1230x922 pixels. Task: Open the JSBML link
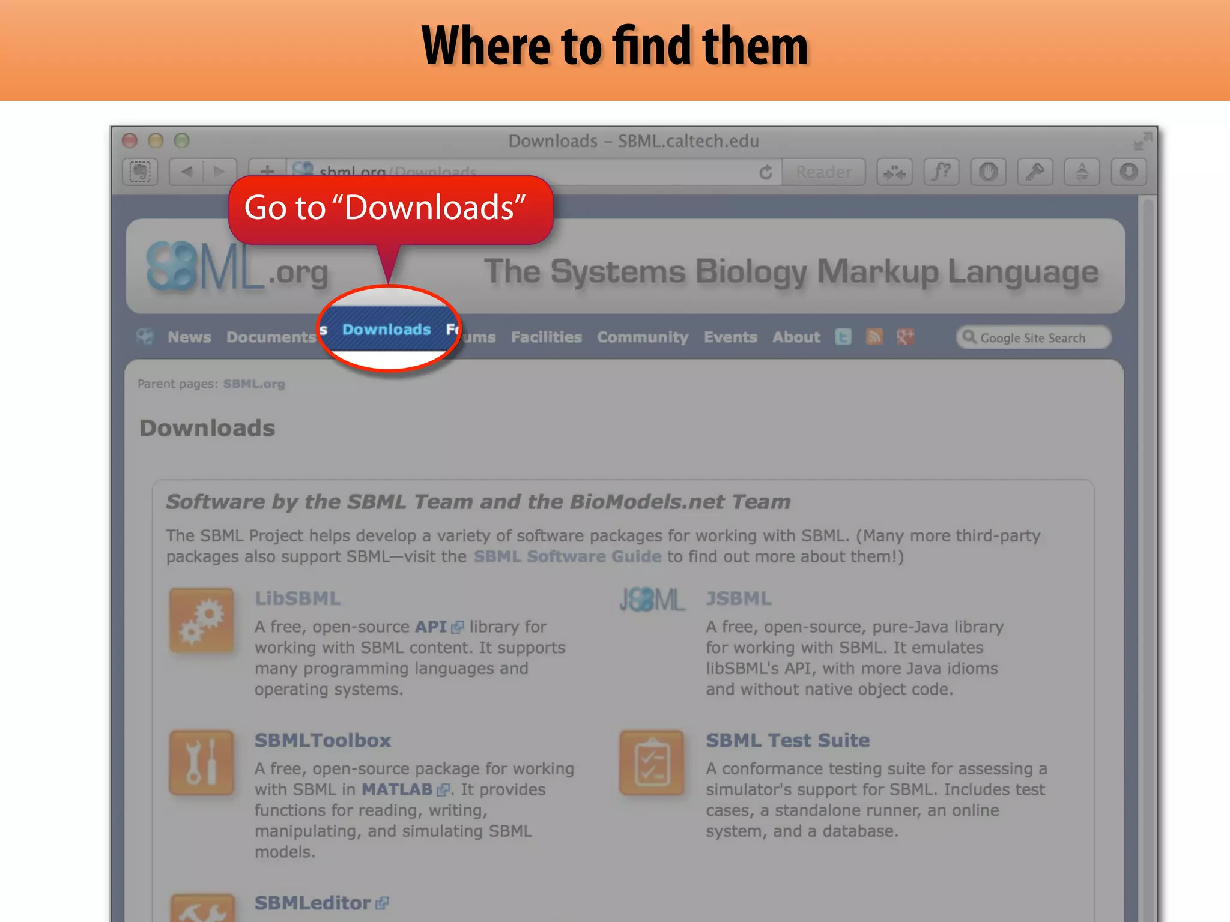click(x=739, y=598)
